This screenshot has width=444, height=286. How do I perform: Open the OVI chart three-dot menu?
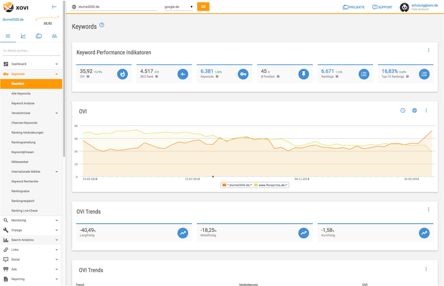(426, 110)
